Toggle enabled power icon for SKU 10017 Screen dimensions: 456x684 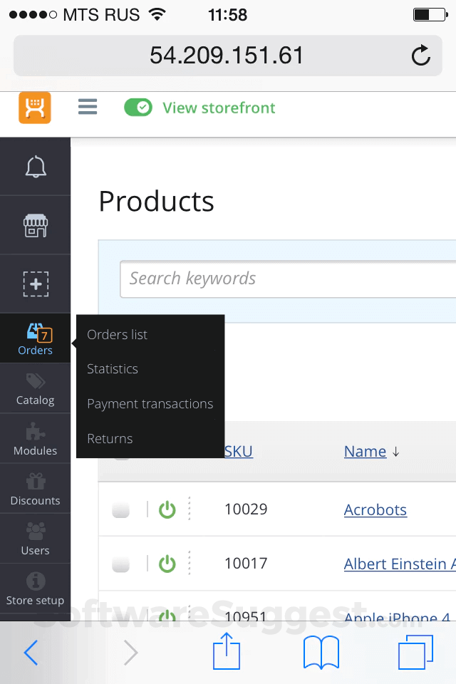coord(167,564)
